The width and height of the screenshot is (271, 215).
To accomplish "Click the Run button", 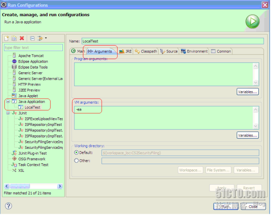I will pyautogui.click(x=226, y=207).
